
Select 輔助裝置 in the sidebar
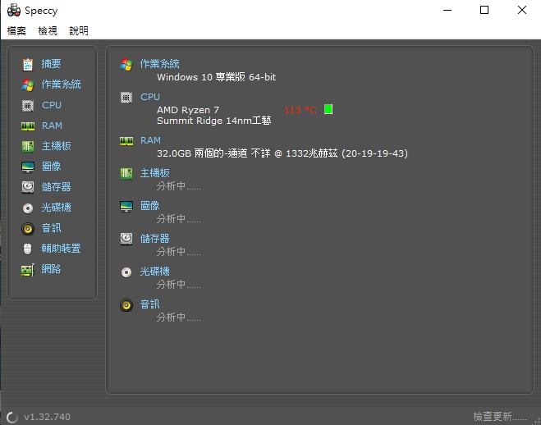(x=62, y=248)
